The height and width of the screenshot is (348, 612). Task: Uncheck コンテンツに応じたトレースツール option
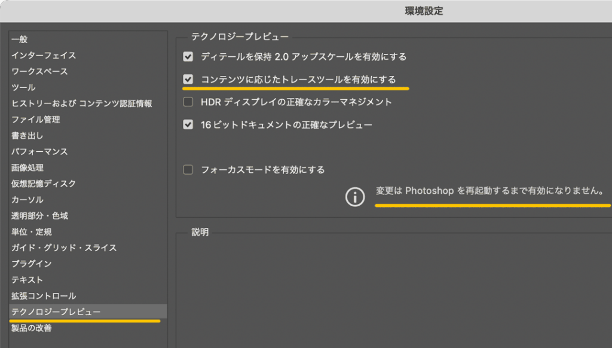188,80
